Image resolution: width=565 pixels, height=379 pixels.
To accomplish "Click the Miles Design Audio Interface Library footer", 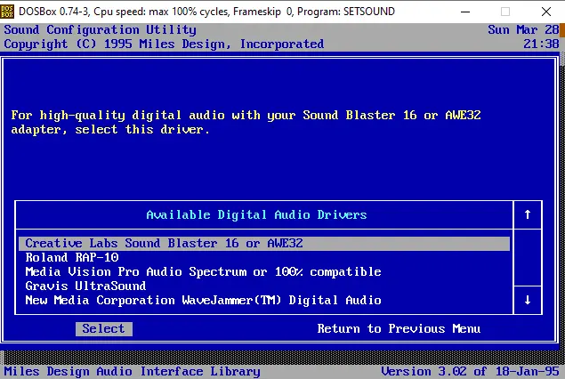I will (132, 371).
